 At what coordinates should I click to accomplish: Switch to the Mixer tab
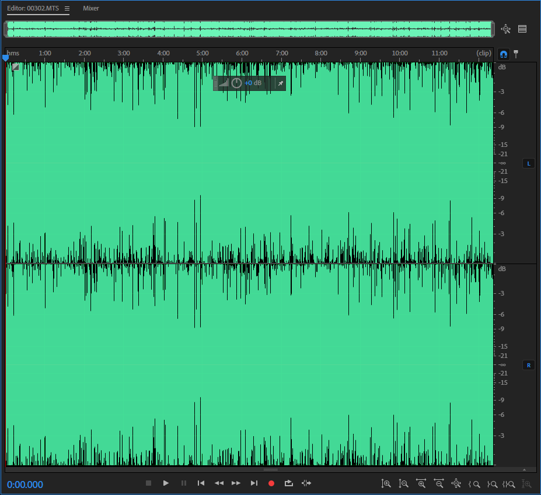pos(91,9)
